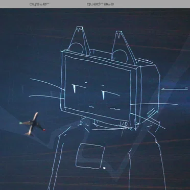Click the 'quadrata' title in top bar

tap(100, 4)
